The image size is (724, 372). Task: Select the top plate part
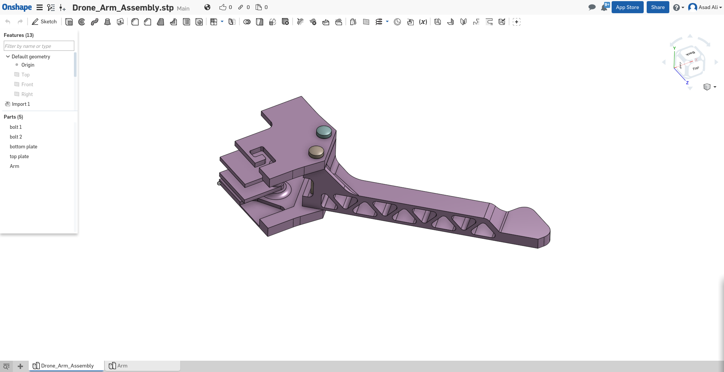tap(19, 156)
